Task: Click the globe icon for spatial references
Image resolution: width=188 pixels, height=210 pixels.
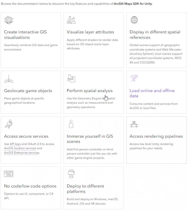Action: point(134,20)
